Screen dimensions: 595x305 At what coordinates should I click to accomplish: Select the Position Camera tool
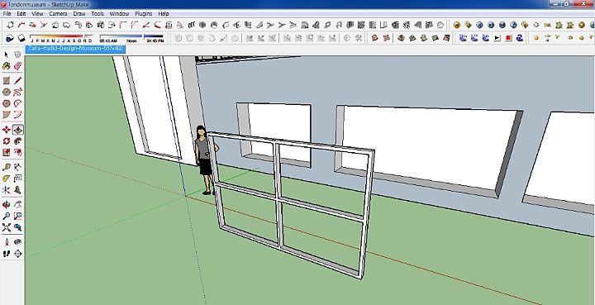(x=7, y=242)
